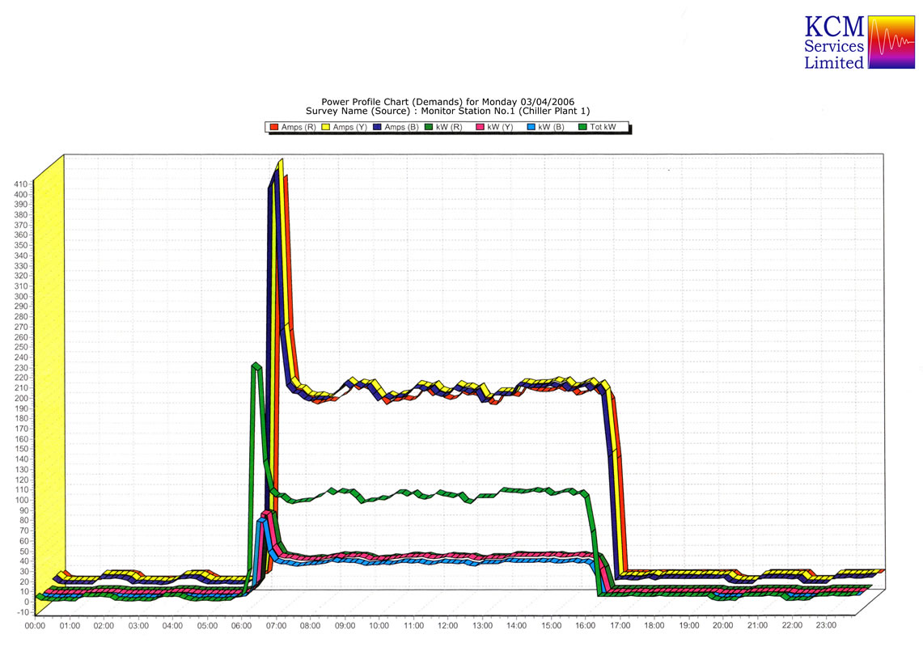
Task: Click the 00:00 time axis label
Action: point(35,626)
